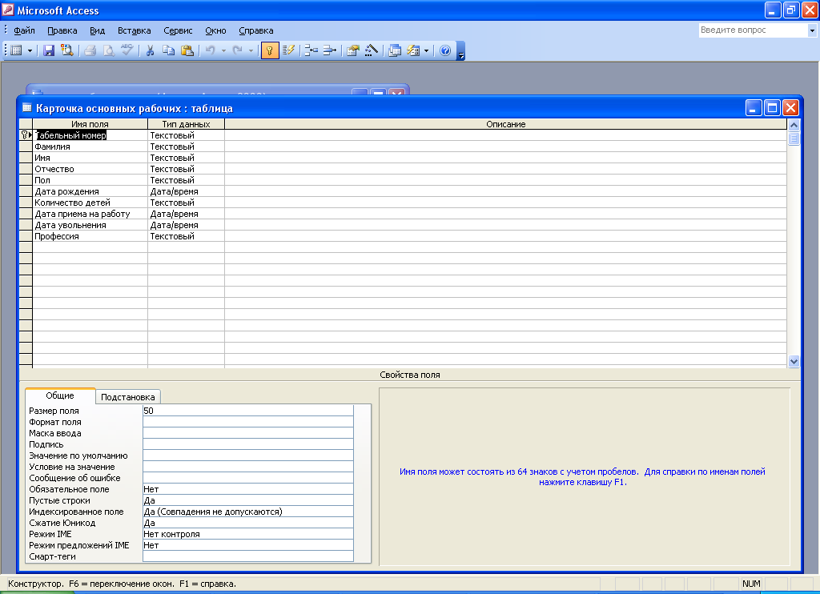Click the Введите вопрос help box

click(753, 30)
